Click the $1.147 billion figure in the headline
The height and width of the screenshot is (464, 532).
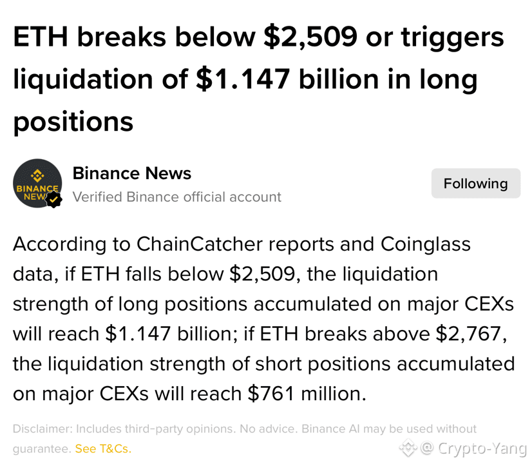point(287,79)
